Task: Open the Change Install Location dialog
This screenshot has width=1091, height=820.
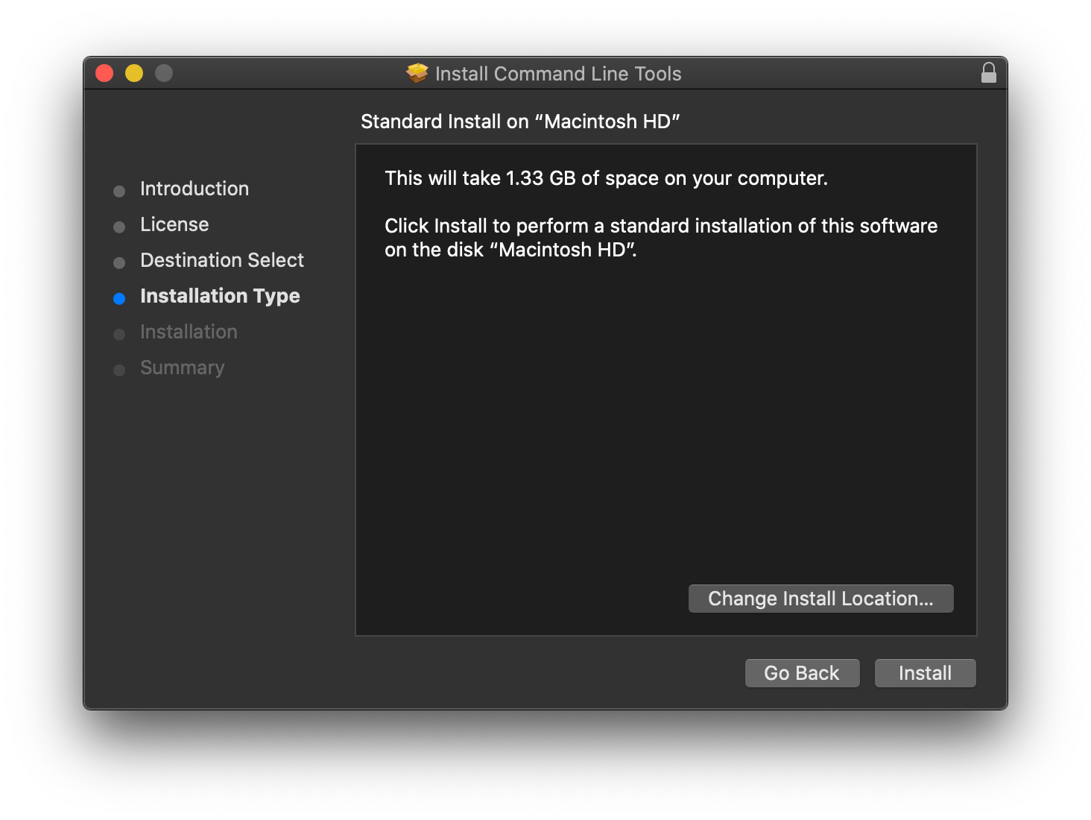Action: pos(820,598)
